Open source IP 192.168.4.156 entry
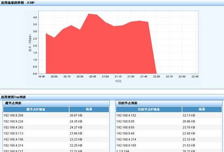 (56, 139)
